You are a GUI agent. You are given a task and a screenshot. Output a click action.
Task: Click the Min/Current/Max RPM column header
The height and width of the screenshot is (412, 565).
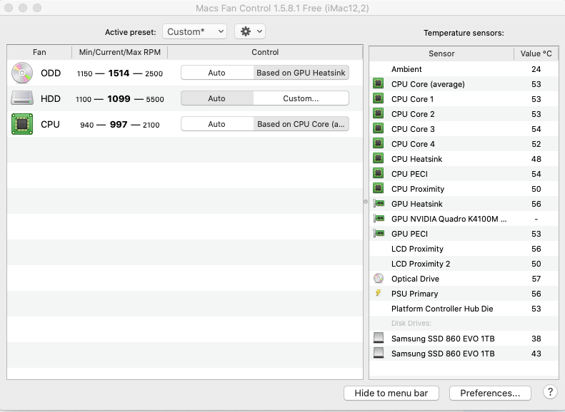pyautogui.click(x=119, y=52)
